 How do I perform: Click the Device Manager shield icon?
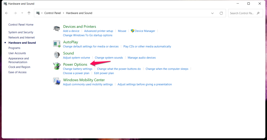[x=132, y=31]
